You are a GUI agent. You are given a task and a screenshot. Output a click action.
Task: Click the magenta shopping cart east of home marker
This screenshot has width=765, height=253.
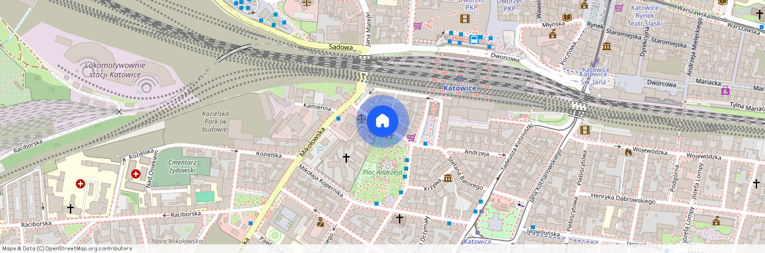412,138
